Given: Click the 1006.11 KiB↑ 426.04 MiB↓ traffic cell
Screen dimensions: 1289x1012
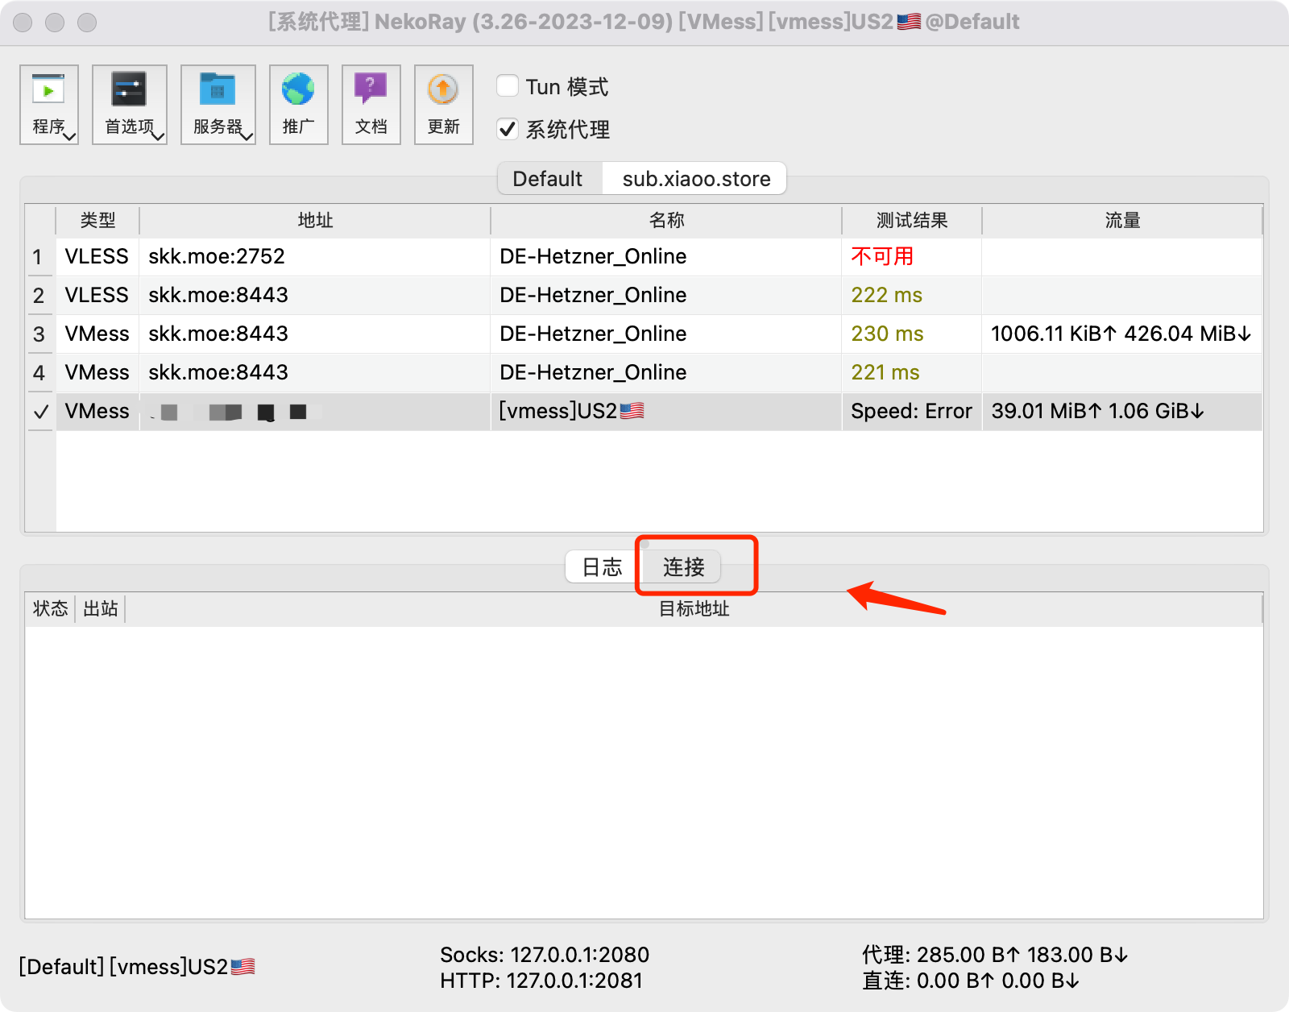Looking at the screenshot, I should pos(1122,334).
